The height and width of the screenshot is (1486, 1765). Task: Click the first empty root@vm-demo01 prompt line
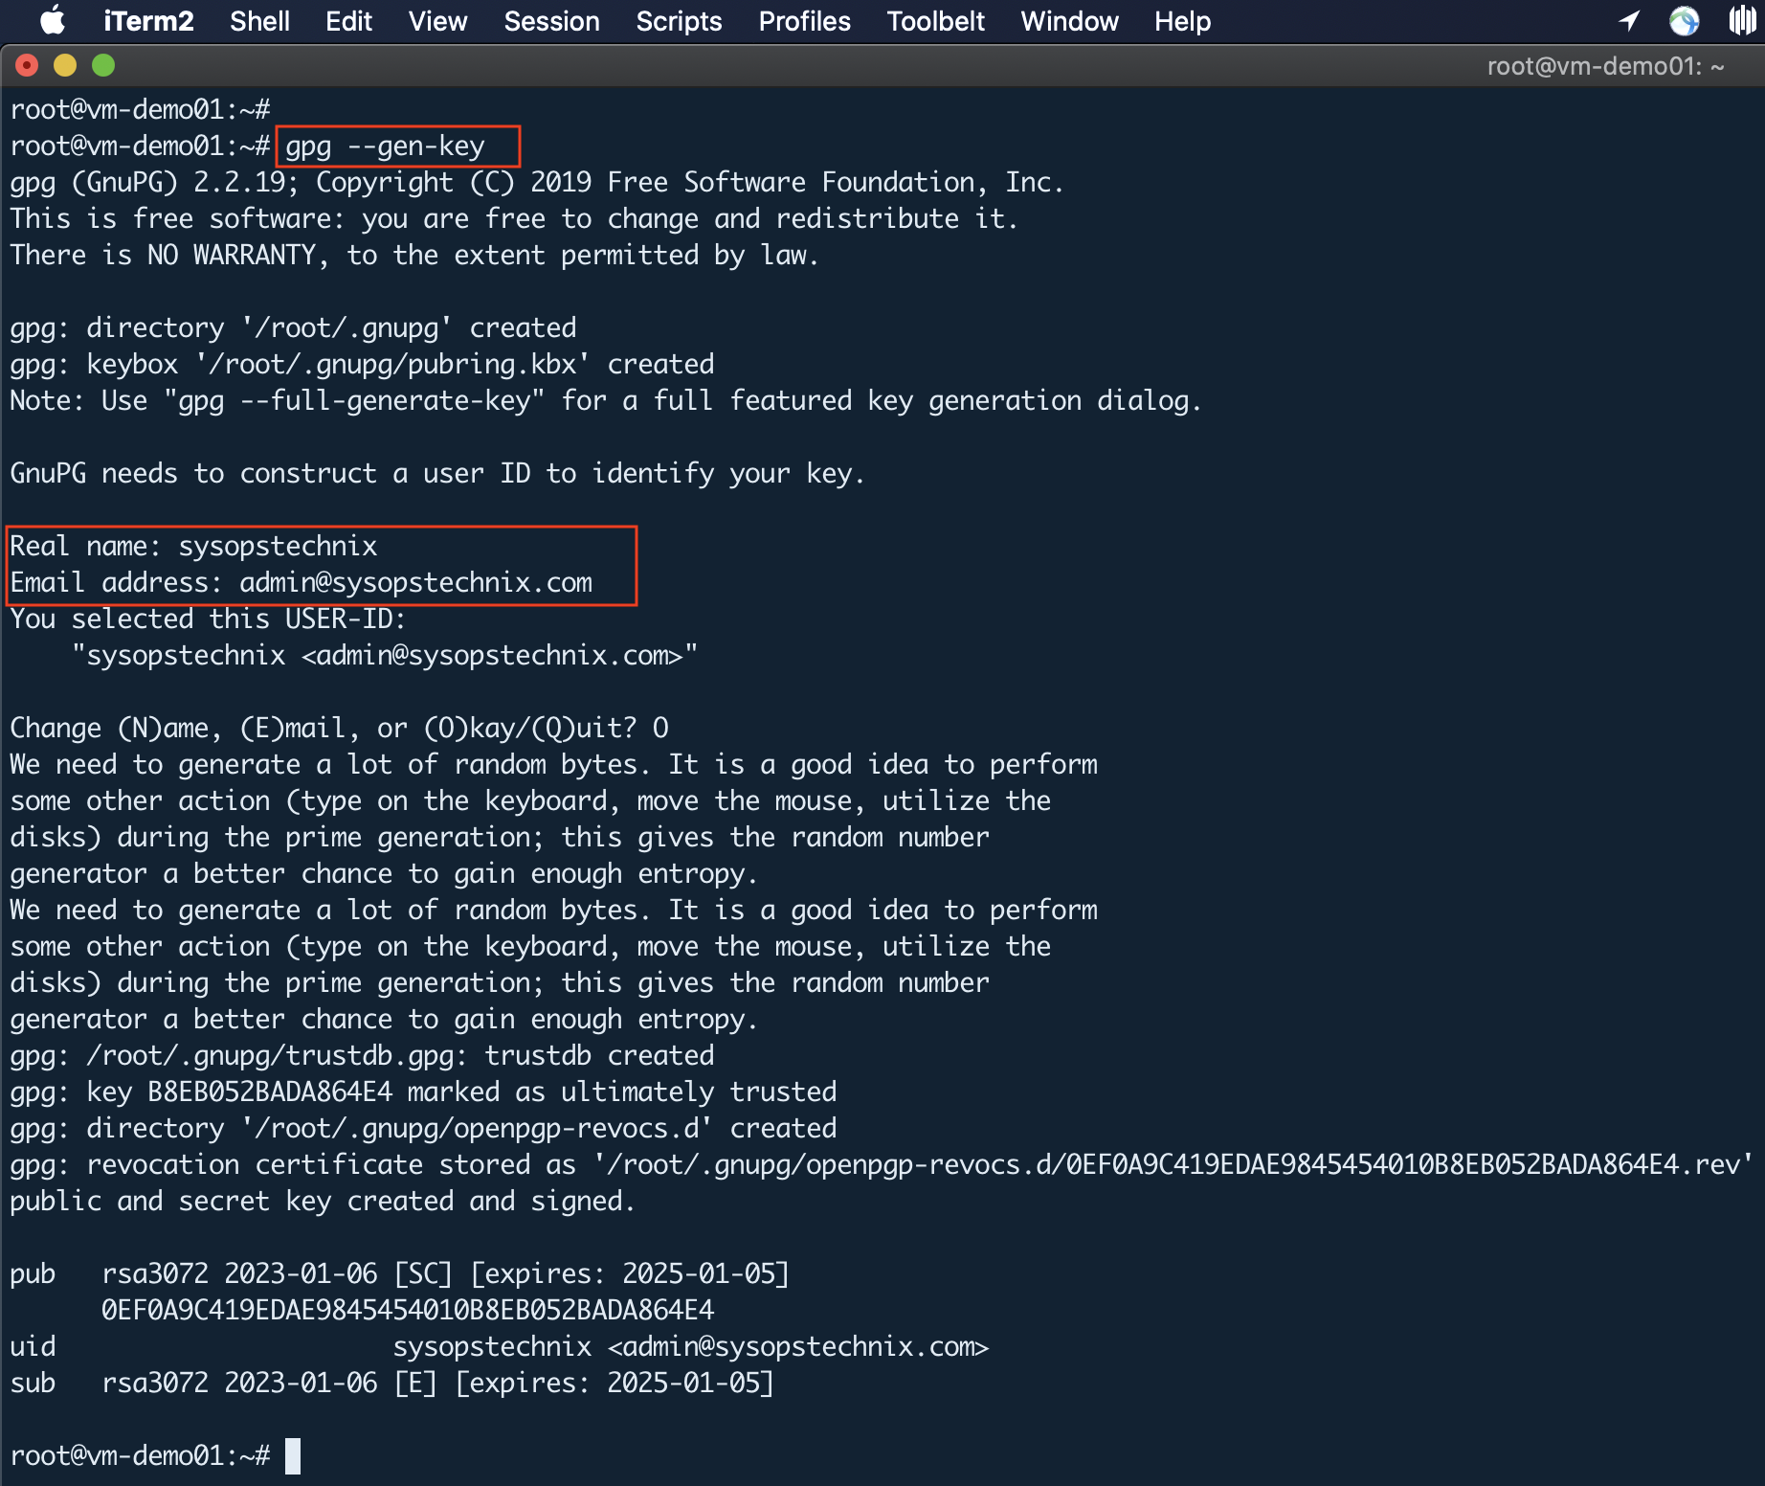pos(140,110)
